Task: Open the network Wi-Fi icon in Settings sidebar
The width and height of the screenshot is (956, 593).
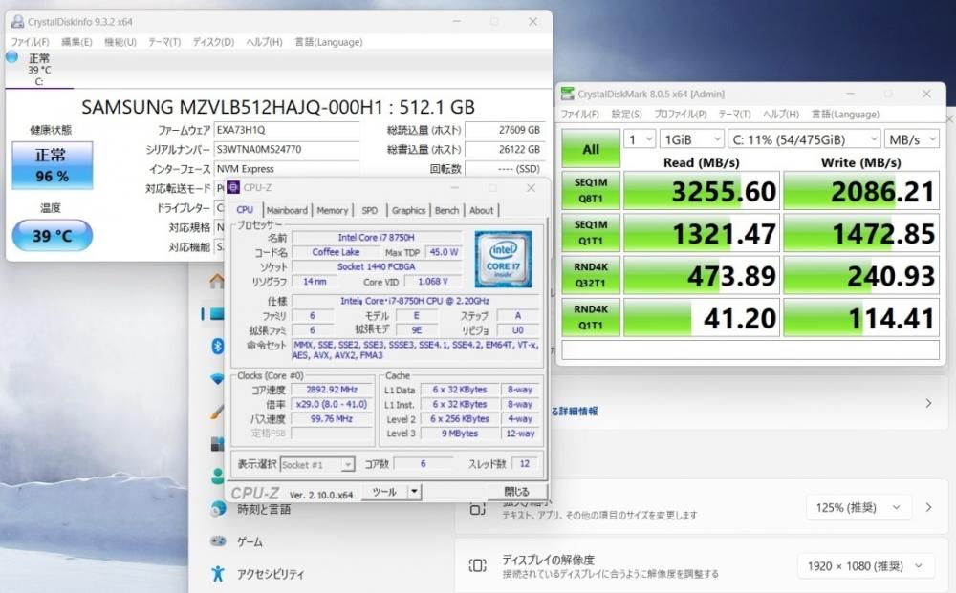Action: coord(218,379)
